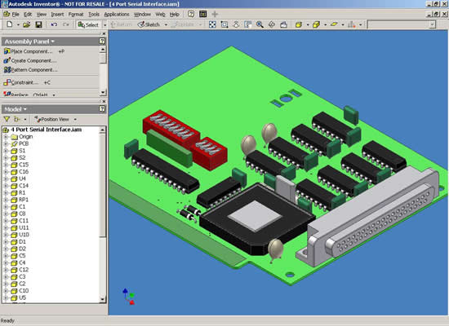The height and width of the screenshot is (326, 449).
Task: Click the Look At icon
Action: pos(283,24)
